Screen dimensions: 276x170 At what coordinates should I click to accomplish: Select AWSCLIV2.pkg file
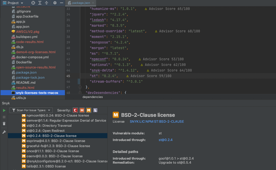tap(28, 32)
